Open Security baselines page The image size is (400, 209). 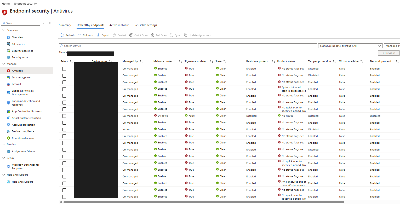22,51
